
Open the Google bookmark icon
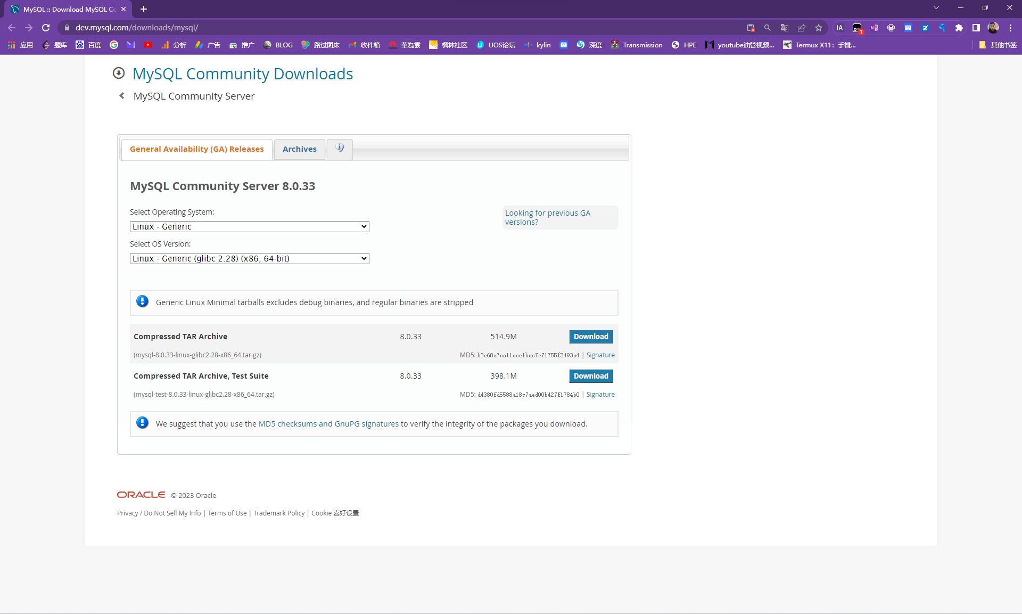[x=114, y=45]
